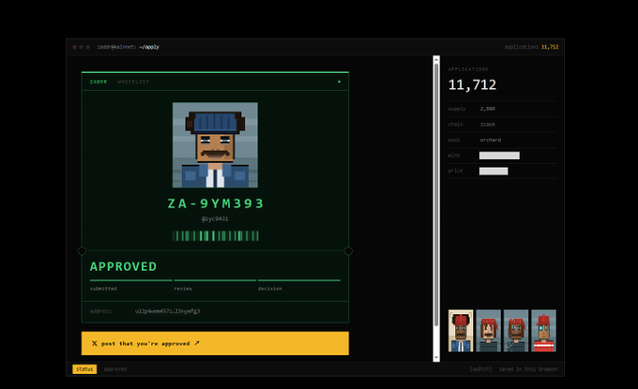Click the yellow 'post that you're approved' button
Image resolution: width=638 pixels, height=389 pixels.
215,343
